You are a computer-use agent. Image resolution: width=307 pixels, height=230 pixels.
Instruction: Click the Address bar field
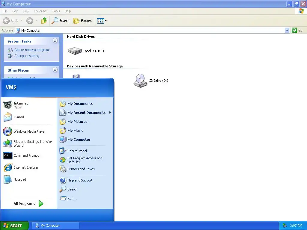[x=150, y=30]
